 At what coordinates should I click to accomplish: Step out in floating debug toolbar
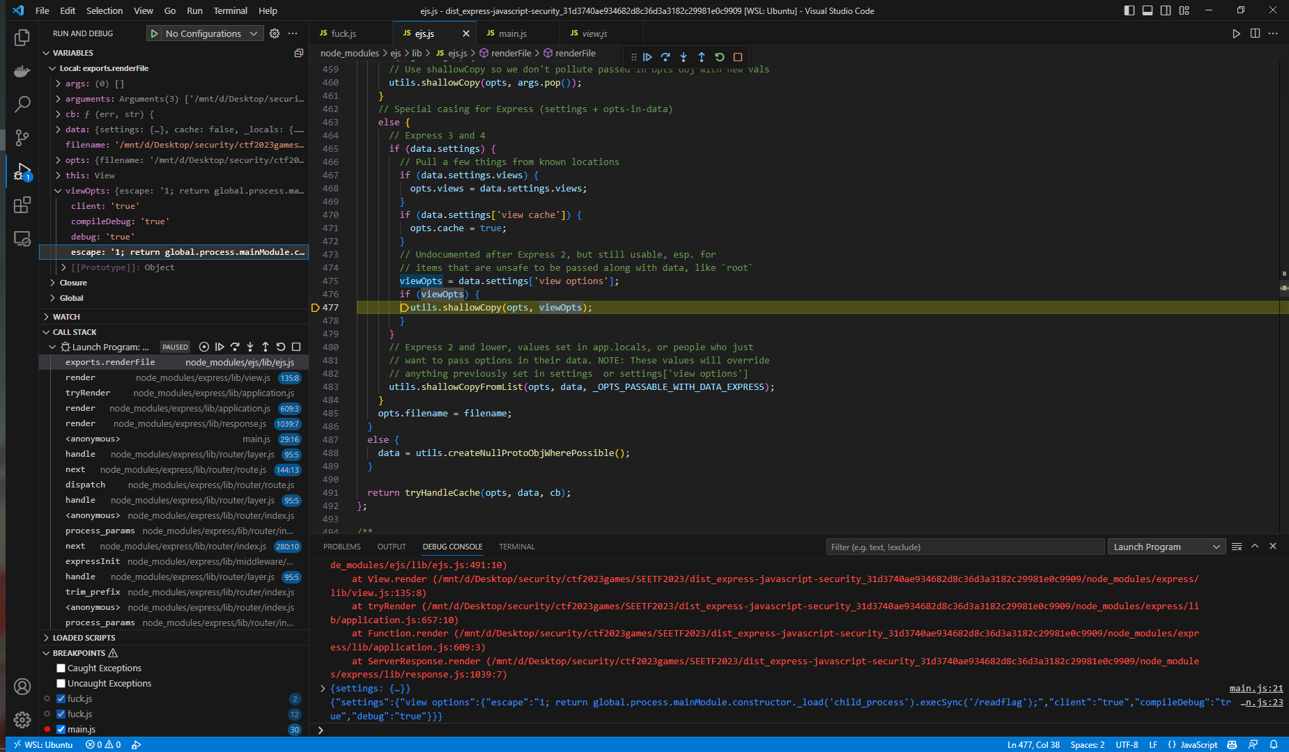tap(702, 57)
